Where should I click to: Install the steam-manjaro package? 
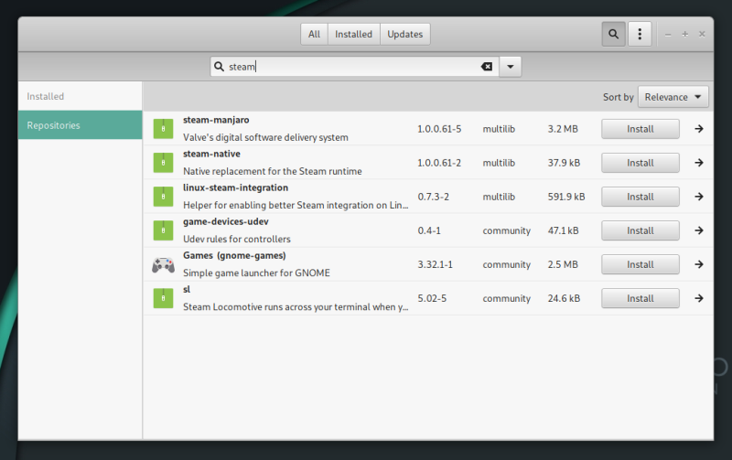coord(640,129)
